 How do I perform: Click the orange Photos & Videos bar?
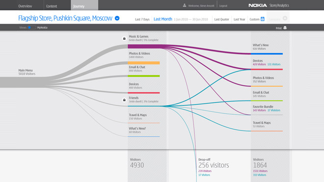point(144,63)
